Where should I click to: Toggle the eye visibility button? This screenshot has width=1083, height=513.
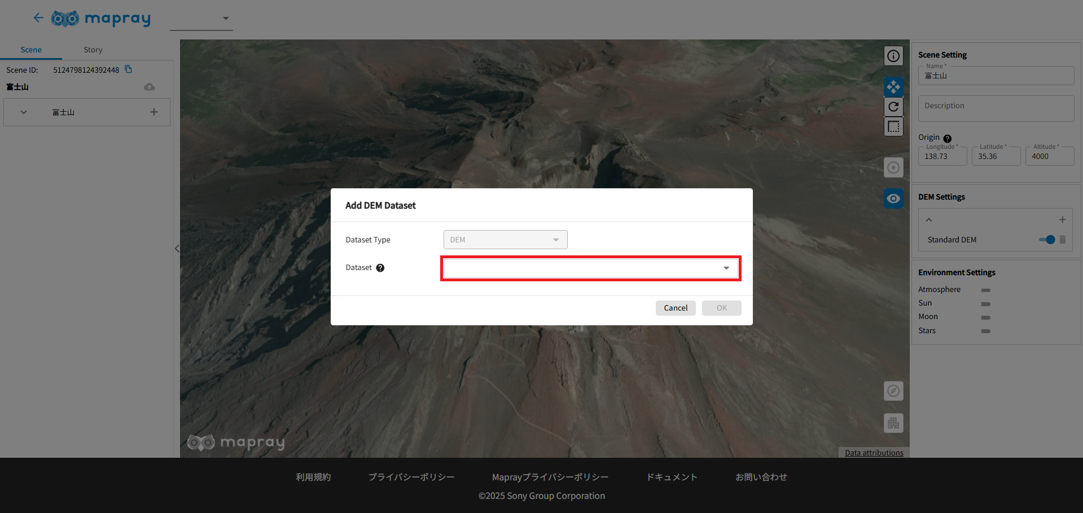click(893, 198)
